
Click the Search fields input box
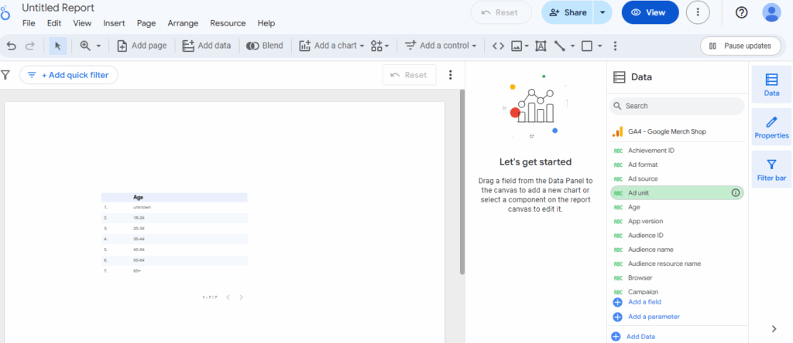click(677, 106)
